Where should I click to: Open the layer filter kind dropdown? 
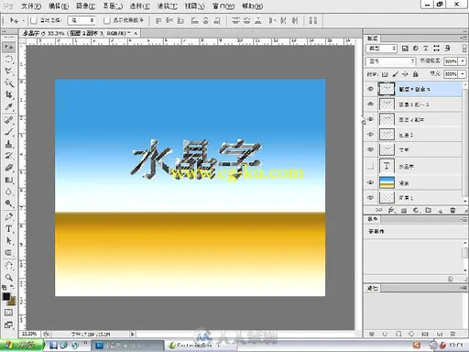[381, 49]
